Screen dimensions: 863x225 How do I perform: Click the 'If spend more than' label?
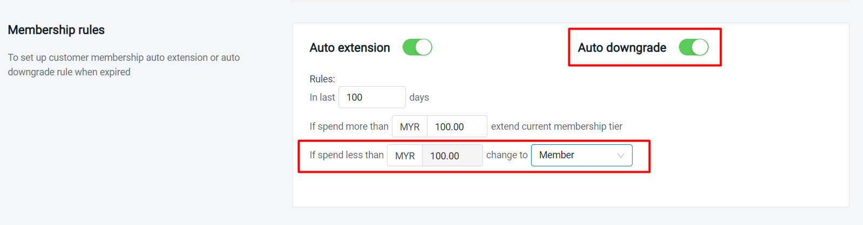[349, 126]
